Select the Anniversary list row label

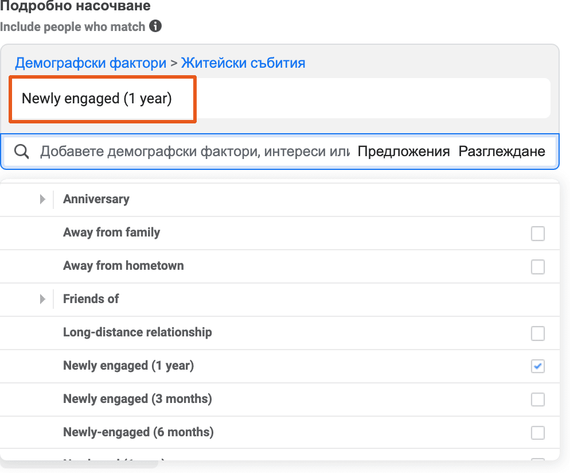click(96, 199)
